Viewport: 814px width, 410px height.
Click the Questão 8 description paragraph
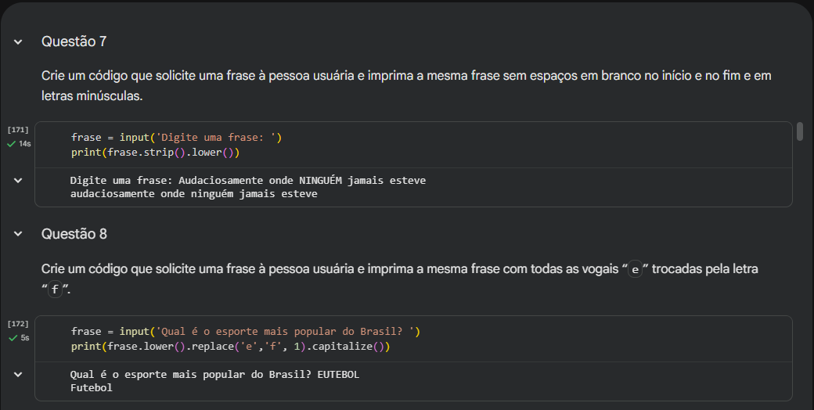click(x=400, y=279)
